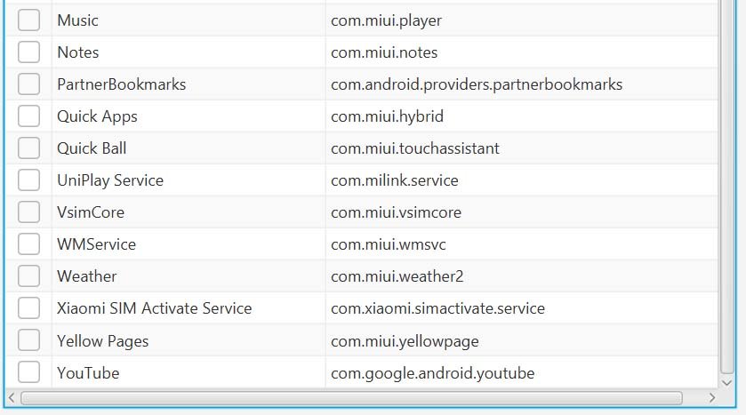Click the horizontal scrollbar right arrow

[711, 398]
